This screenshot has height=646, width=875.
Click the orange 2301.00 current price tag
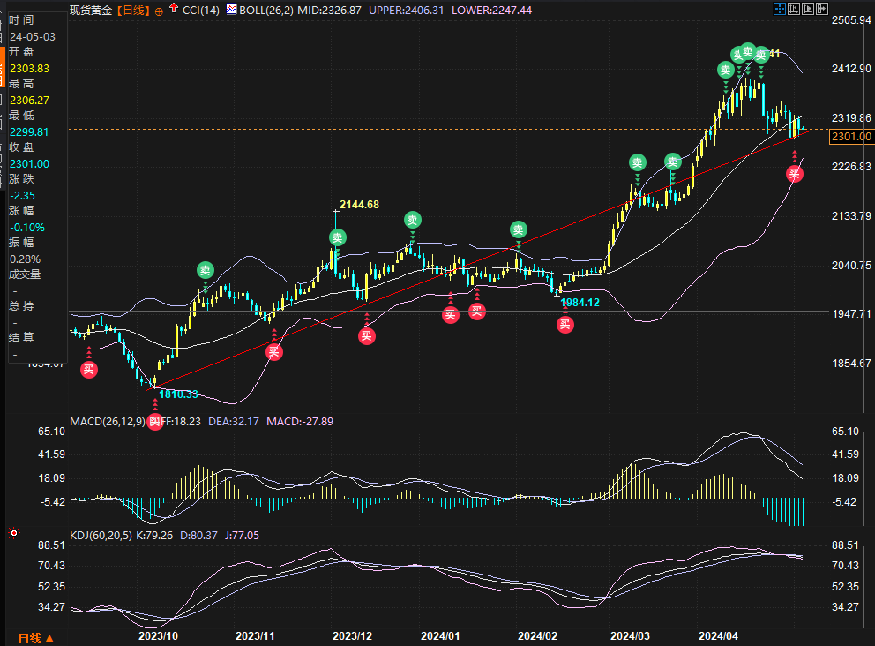[x=852, y=136]
